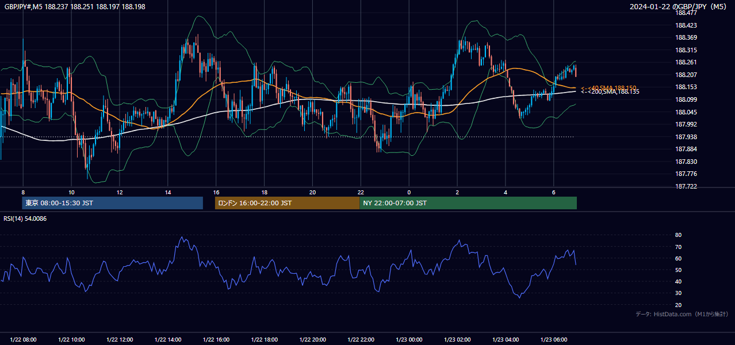Click RSI scale value 40

pyautogui.click(x=678, y=282)
